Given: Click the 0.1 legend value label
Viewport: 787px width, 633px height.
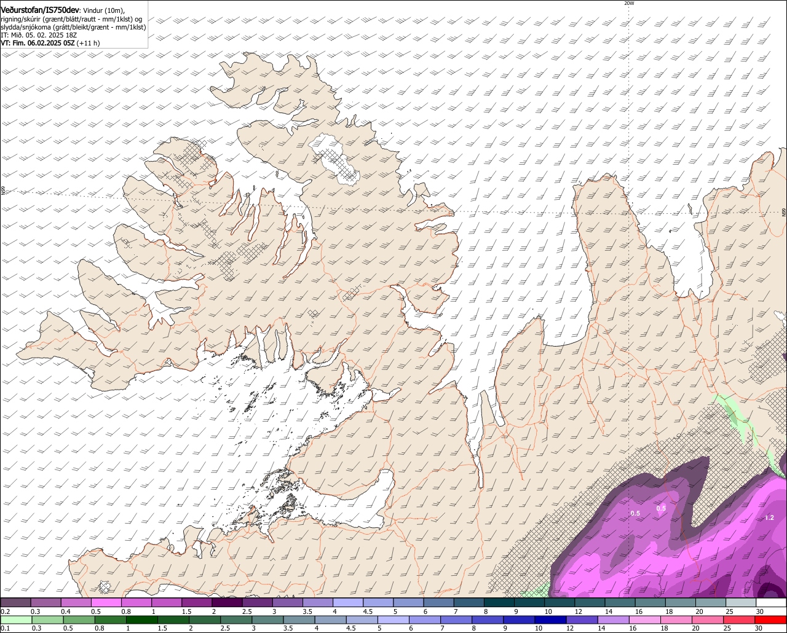Looking at the screenshot, I should click(x=6, y=629).
